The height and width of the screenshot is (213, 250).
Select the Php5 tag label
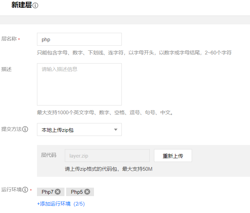point(77,192)
